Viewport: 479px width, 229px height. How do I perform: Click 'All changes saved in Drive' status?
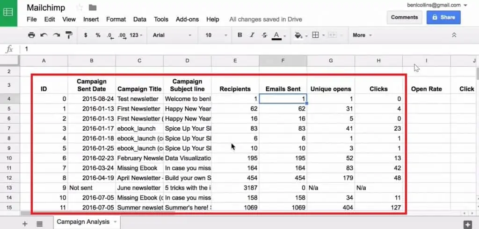tap(266, 19)
